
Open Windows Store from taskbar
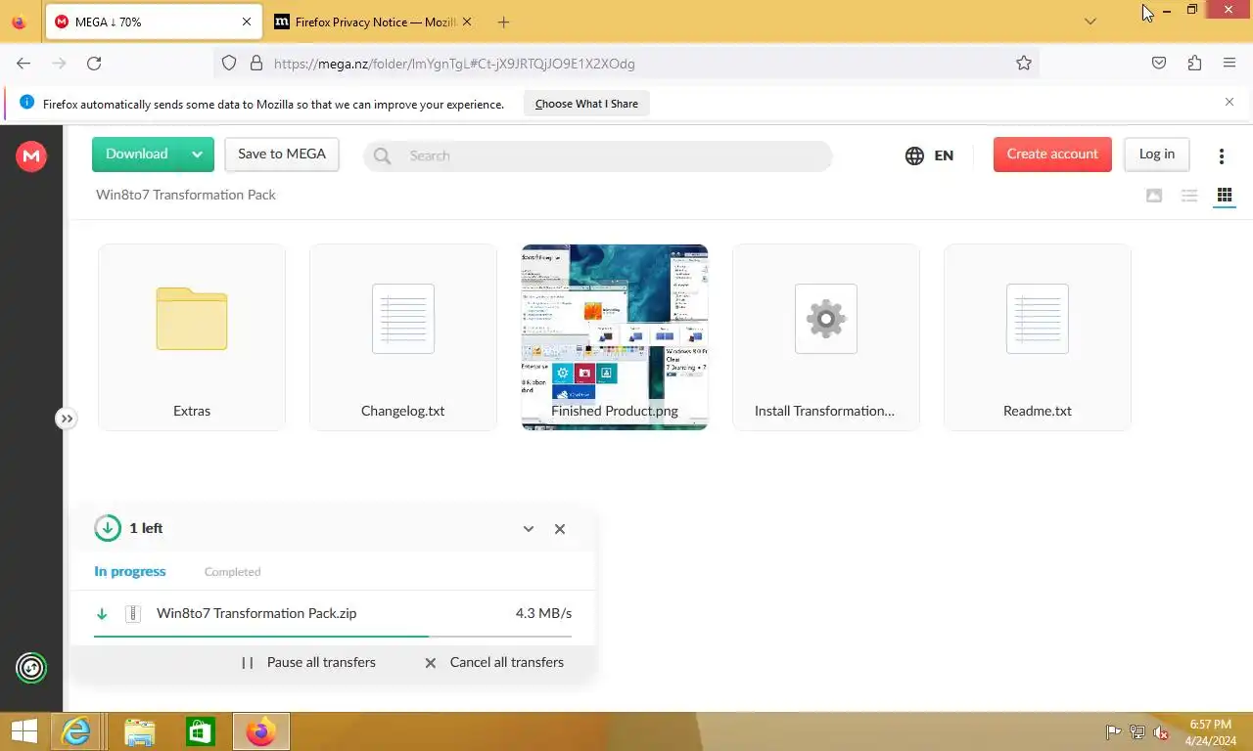tap(201, 731)
